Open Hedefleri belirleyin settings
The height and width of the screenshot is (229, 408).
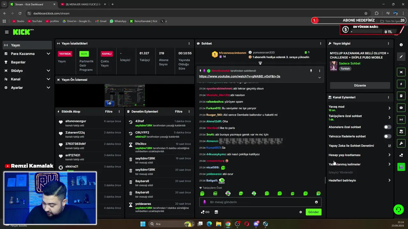tap(360, 180)
